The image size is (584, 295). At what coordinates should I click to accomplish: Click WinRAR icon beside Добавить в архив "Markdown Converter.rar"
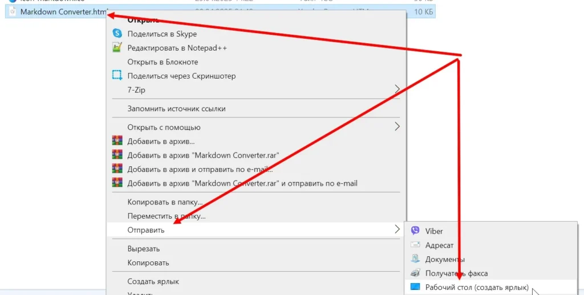pos(117,154)
